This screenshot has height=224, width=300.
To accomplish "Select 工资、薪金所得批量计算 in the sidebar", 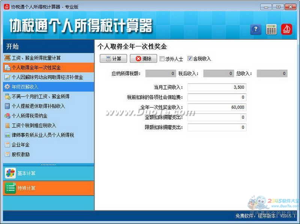I will [49, 58].
